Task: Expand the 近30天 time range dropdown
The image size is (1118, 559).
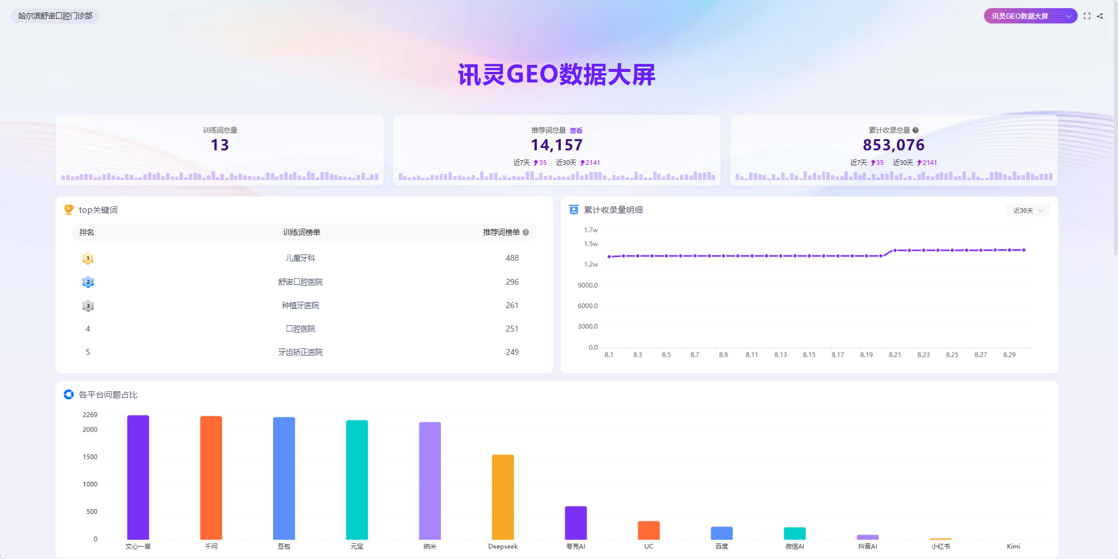Action: pos(1028,211)
